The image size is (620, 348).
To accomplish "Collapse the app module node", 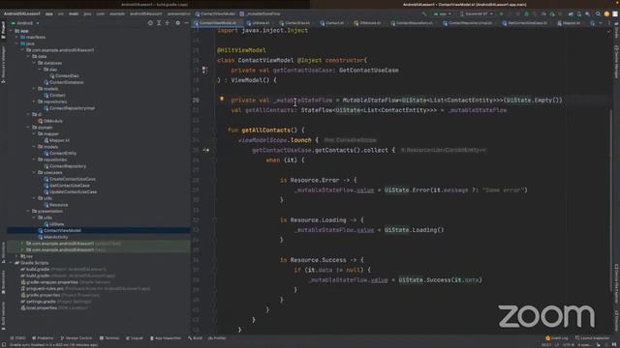I will [11, 31].
